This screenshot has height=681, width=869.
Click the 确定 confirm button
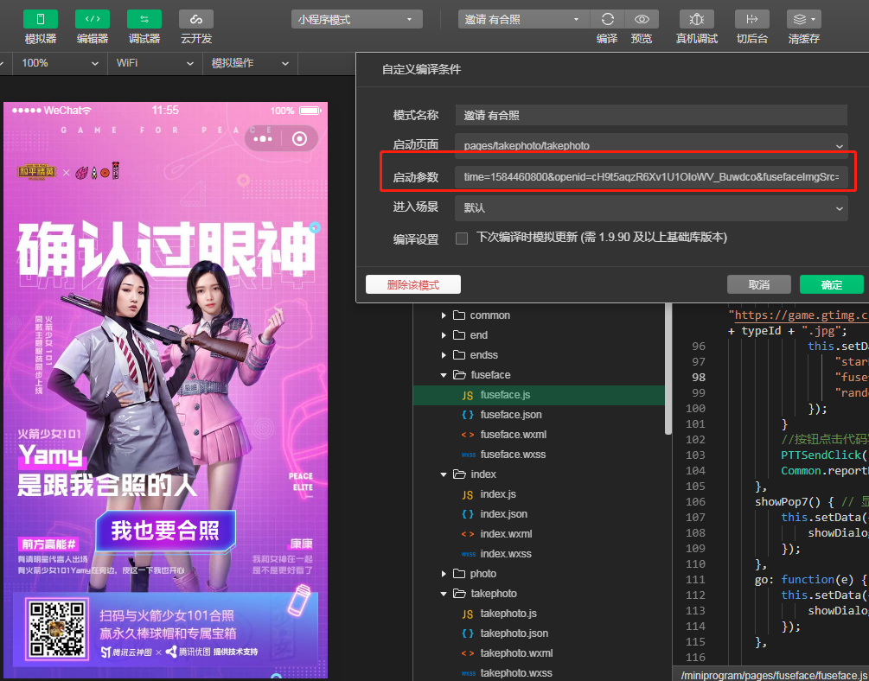(x=831, y=285)
